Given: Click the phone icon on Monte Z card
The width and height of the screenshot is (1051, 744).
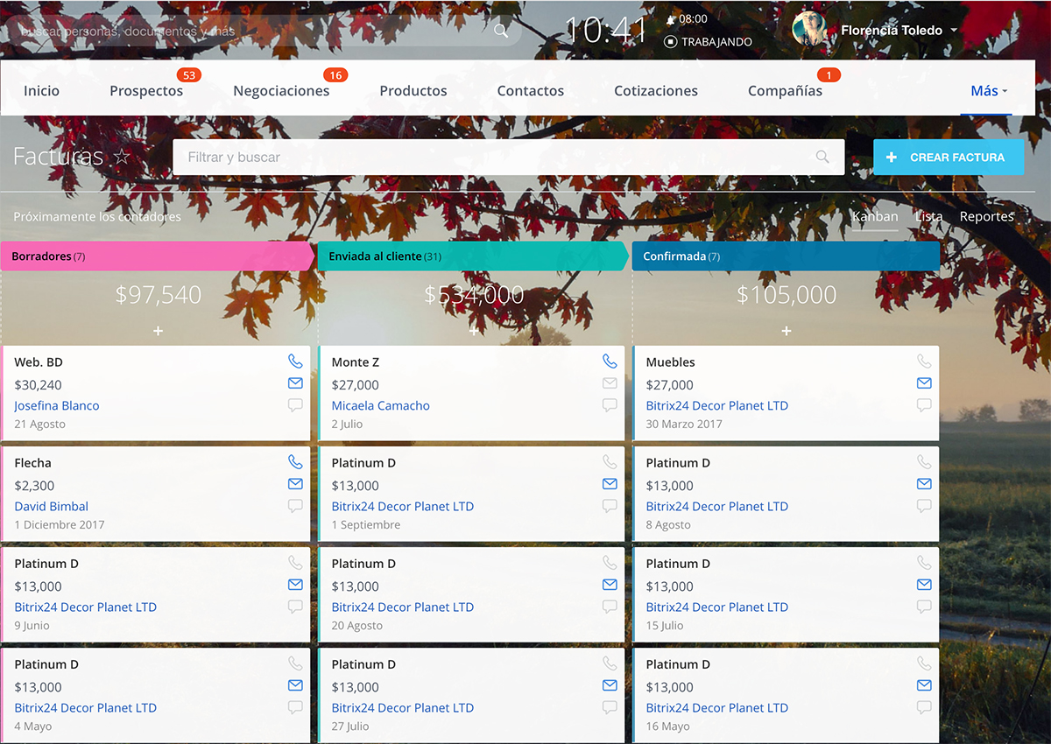Looking at the screenshot, I should [610, 361].
